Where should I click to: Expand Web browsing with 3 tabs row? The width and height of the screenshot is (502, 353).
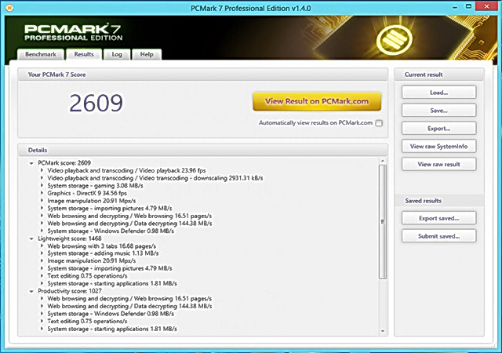[42, 246]
